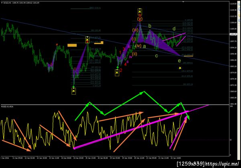Click the RSI scale value 100

231,106
